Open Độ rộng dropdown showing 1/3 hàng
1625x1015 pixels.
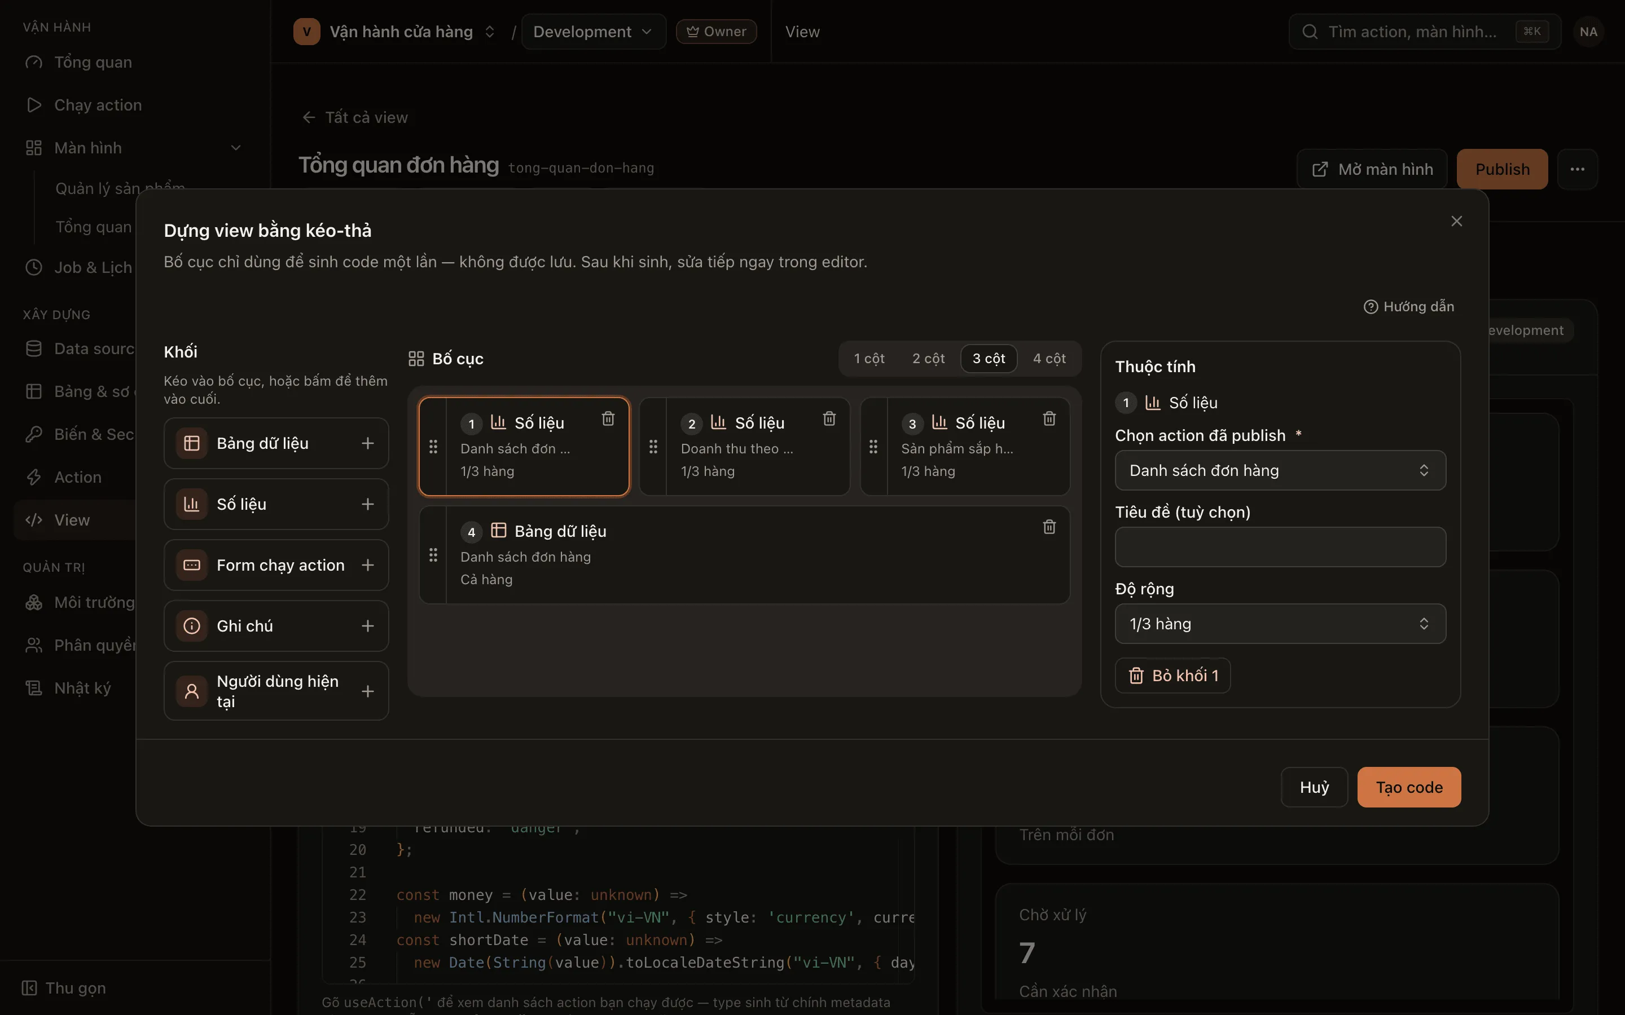tap(1280, 624)
